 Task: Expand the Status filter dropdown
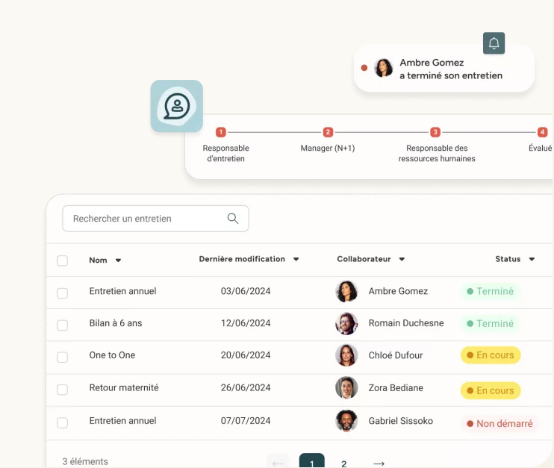coord(532,260)
